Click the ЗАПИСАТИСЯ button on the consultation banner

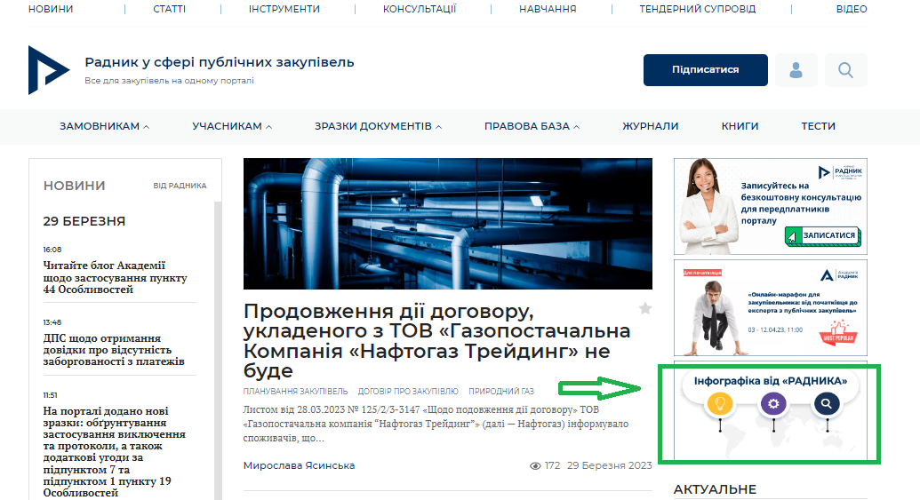coord(822,235)
